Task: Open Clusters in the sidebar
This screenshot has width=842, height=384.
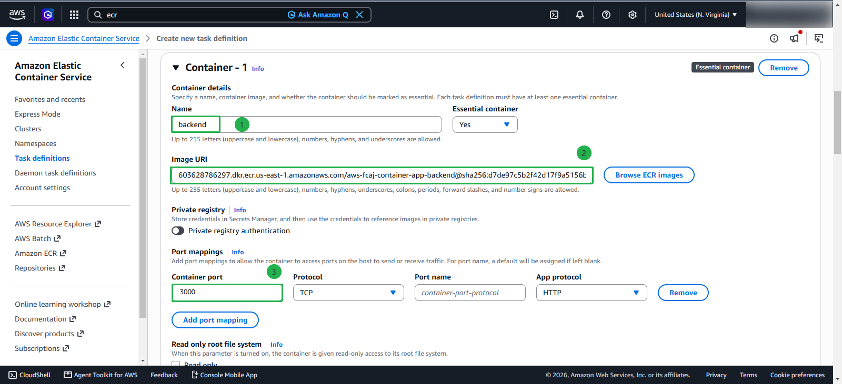Action: (x=28, y=129)
